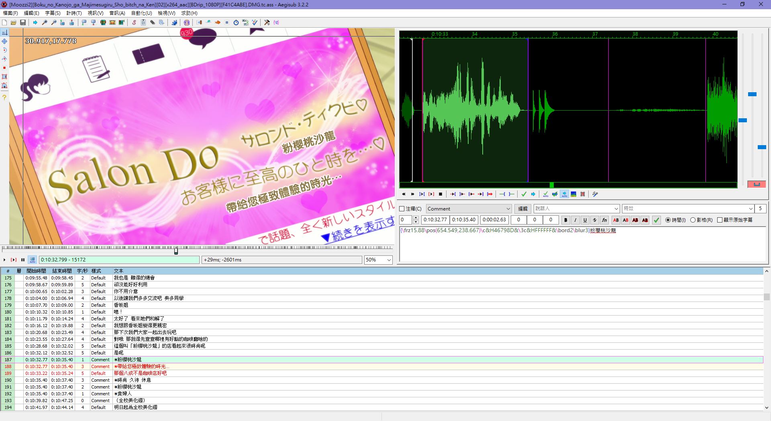Open the Options hammer and wrench icon

(267, 22)
